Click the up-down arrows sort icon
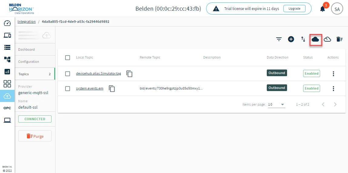Image resolution: width=348 pixels, height=173 pixels. coord(303,39)
